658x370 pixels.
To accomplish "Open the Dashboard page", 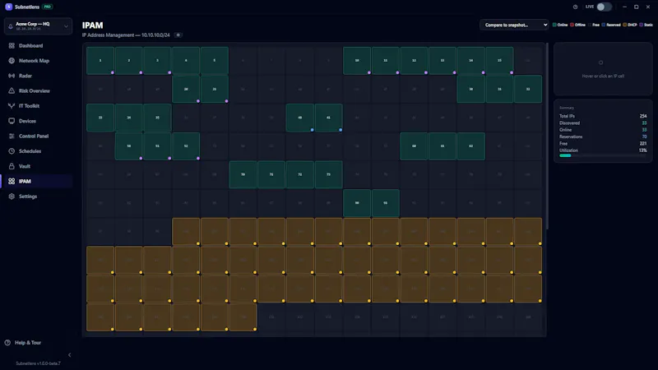I will click(38, 46).
